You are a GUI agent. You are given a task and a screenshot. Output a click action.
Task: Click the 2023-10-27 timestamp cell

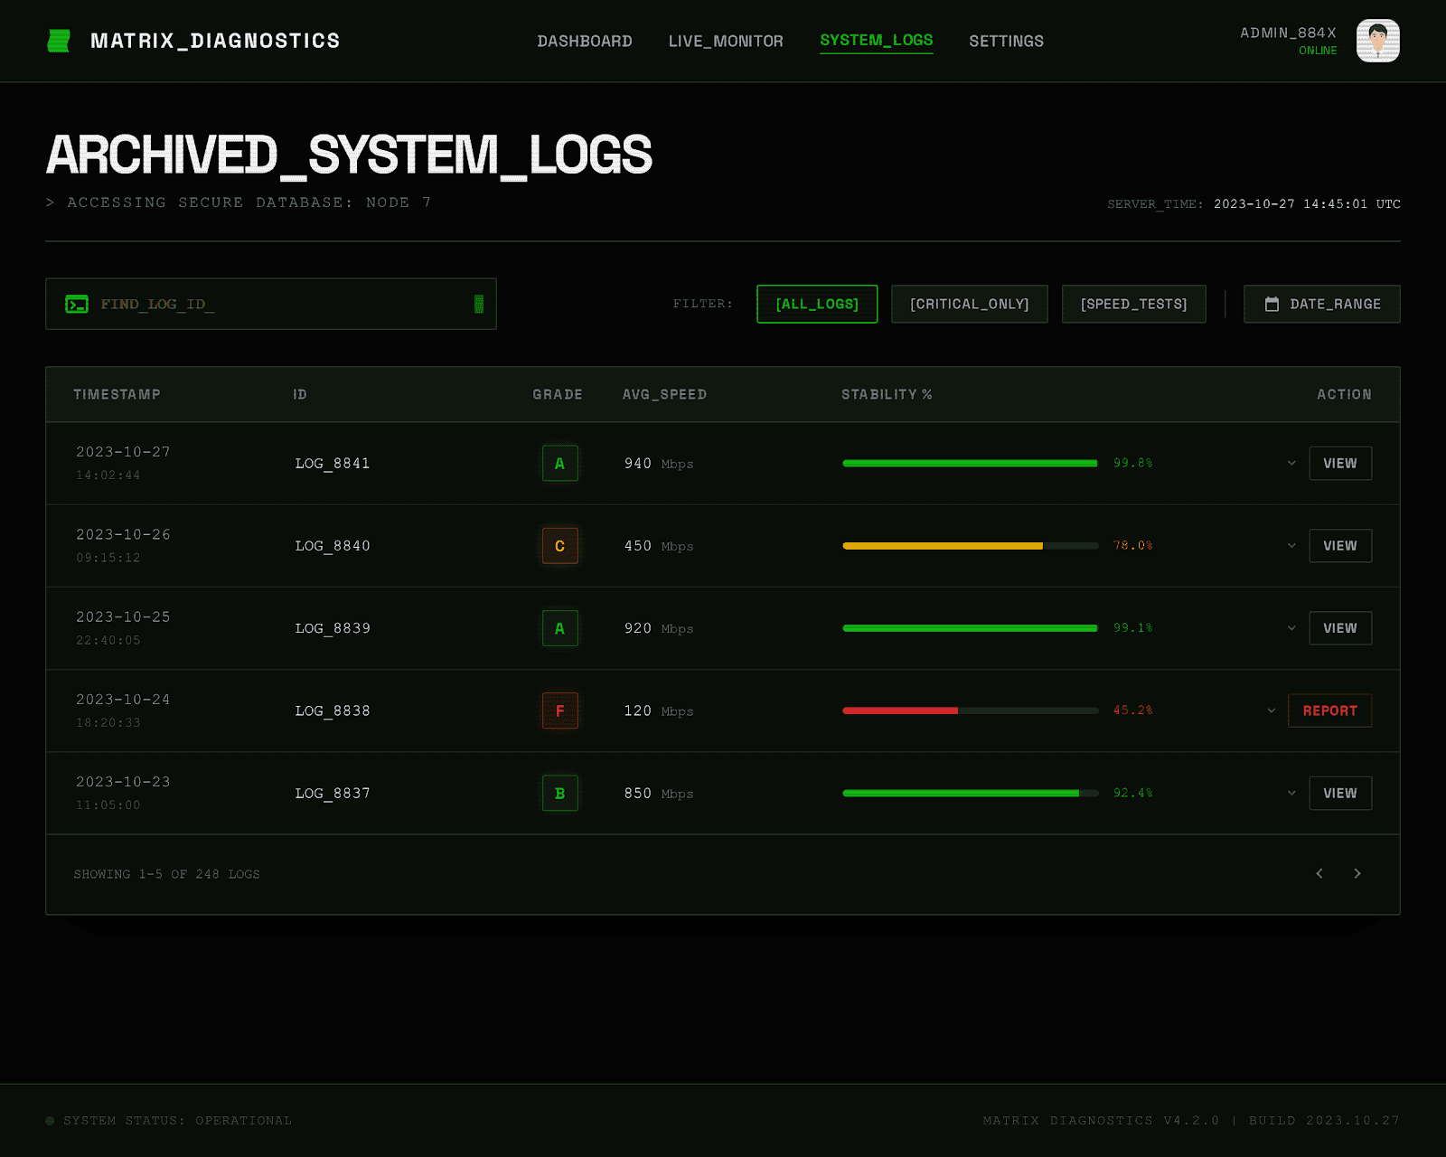click(123, 462)
